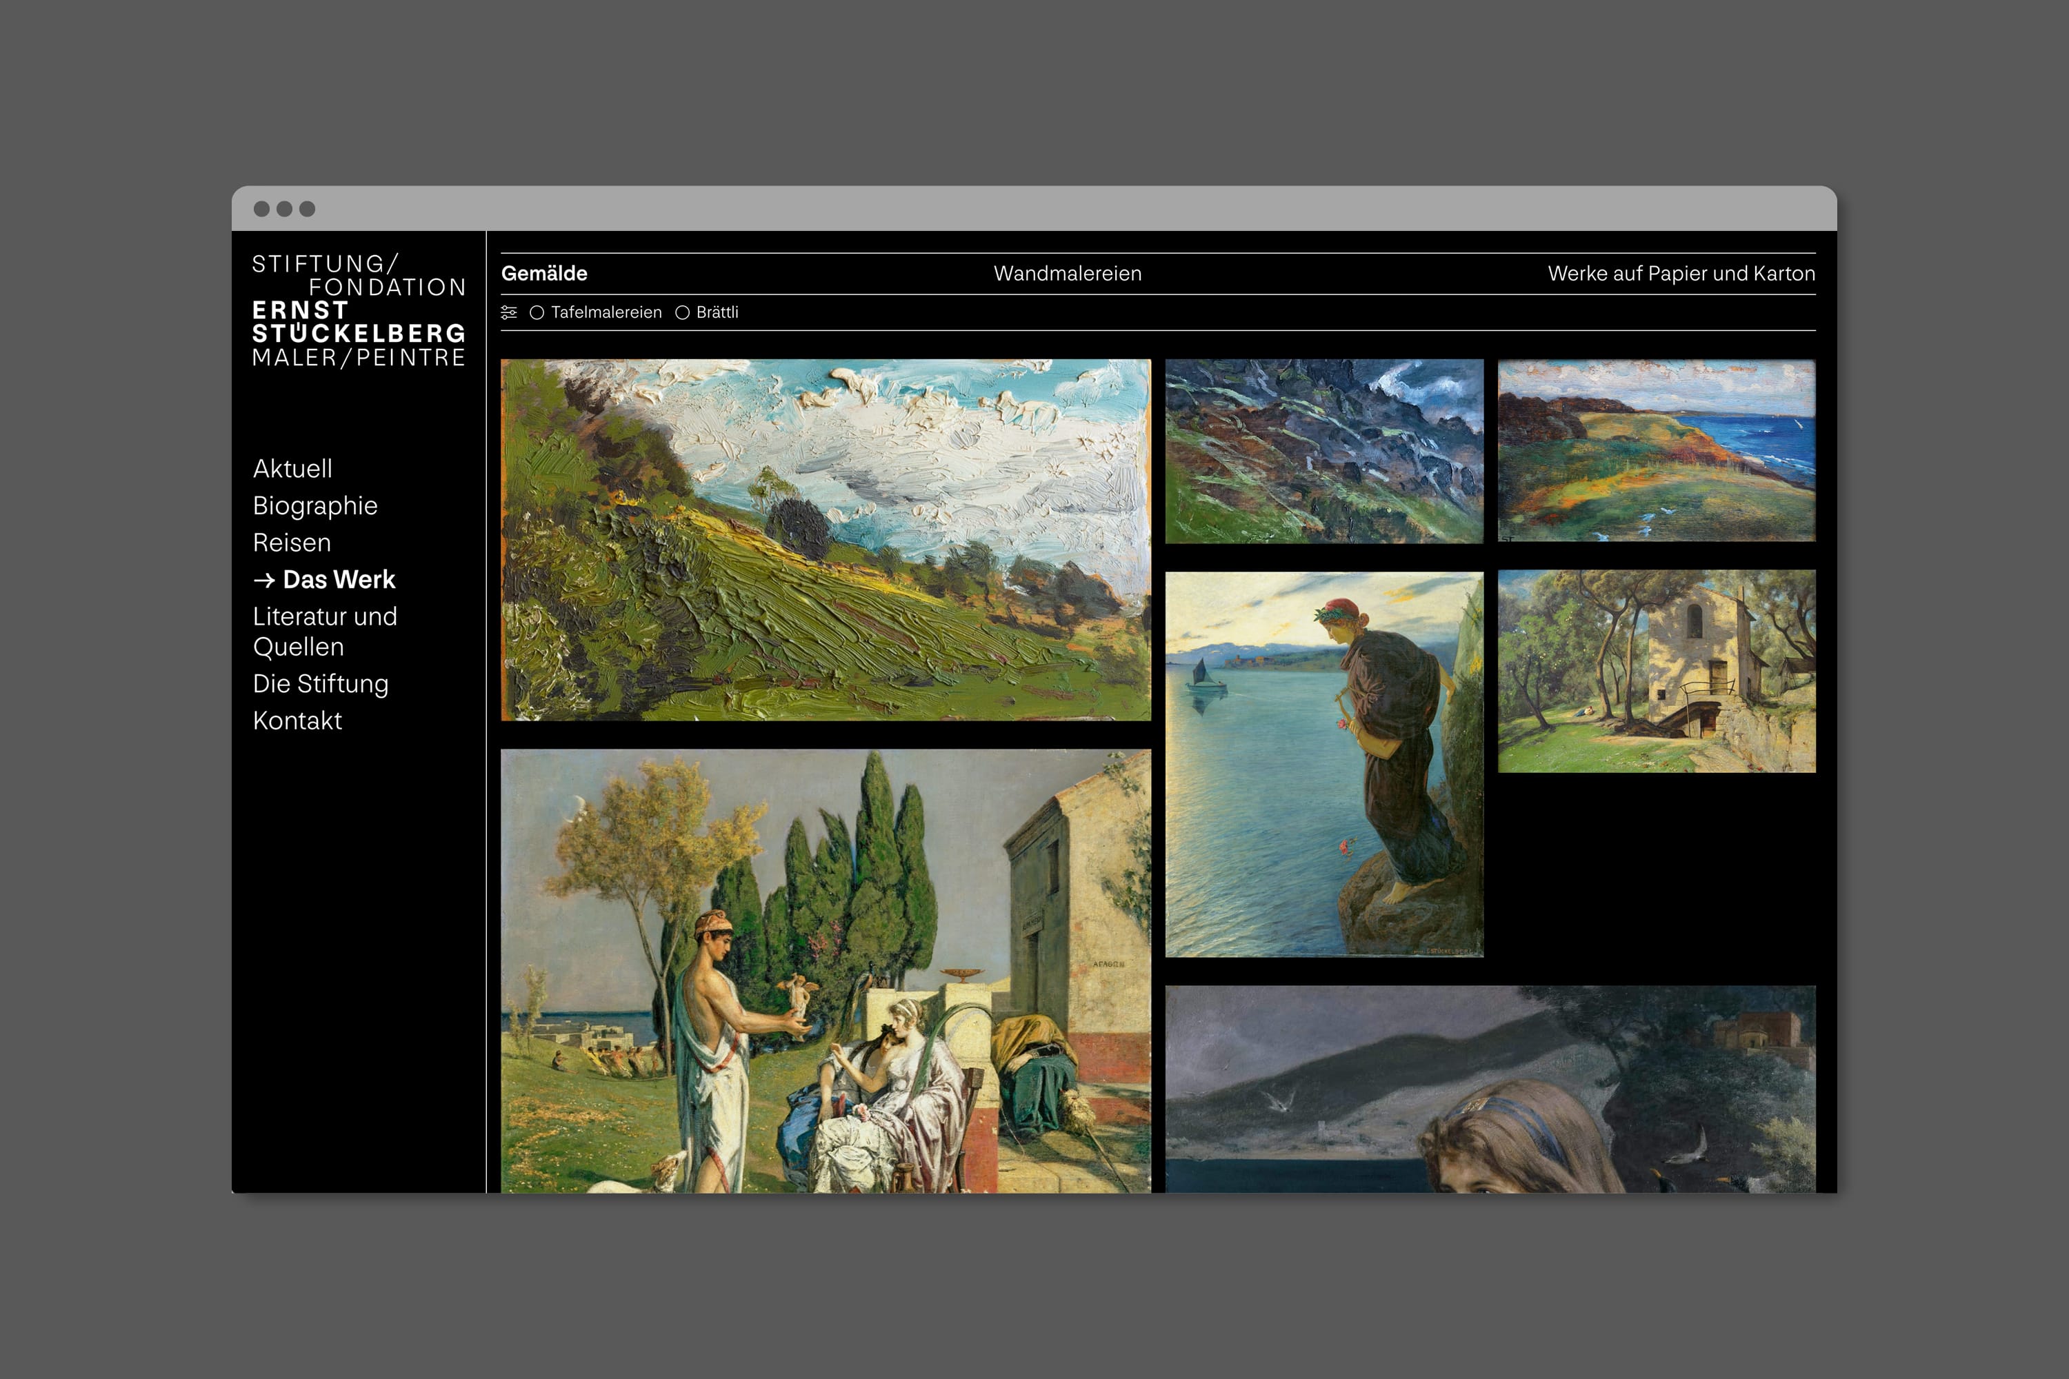Open the woman on cliff over lake painting
This screenshot has width=2069, height=1379.
pyautogui.click(x=1324, y=763)
